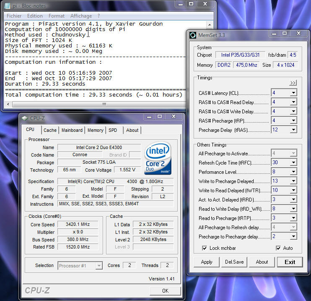Click the DDR2 memory type field

(224, 65)
